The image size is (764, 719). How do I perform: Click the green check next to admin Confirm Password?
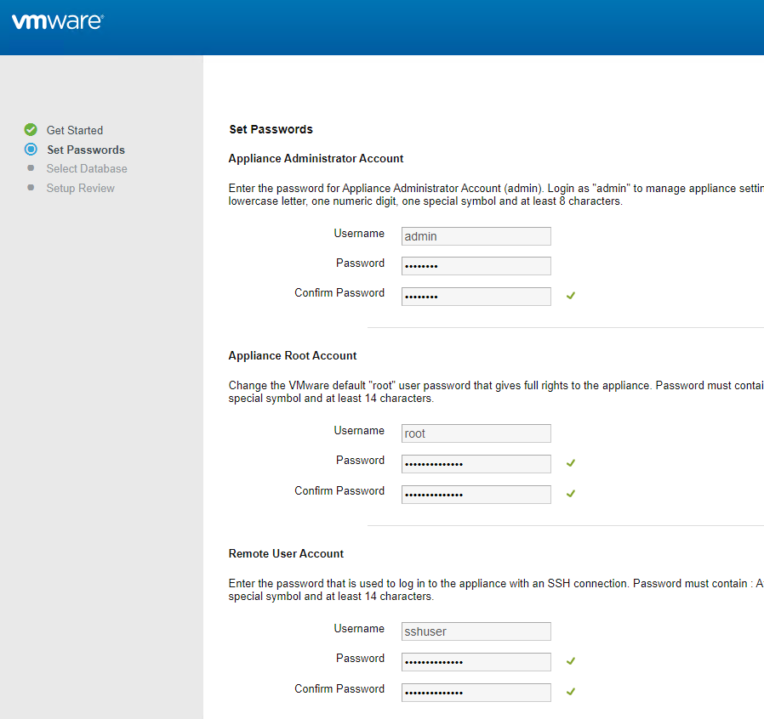[571, 296]
